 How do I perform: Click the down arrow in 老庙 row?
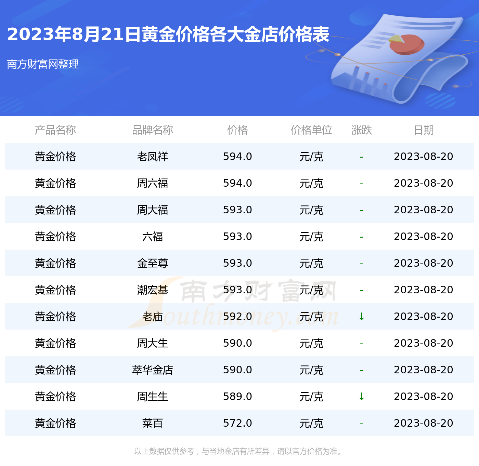(x=361, y=317)
